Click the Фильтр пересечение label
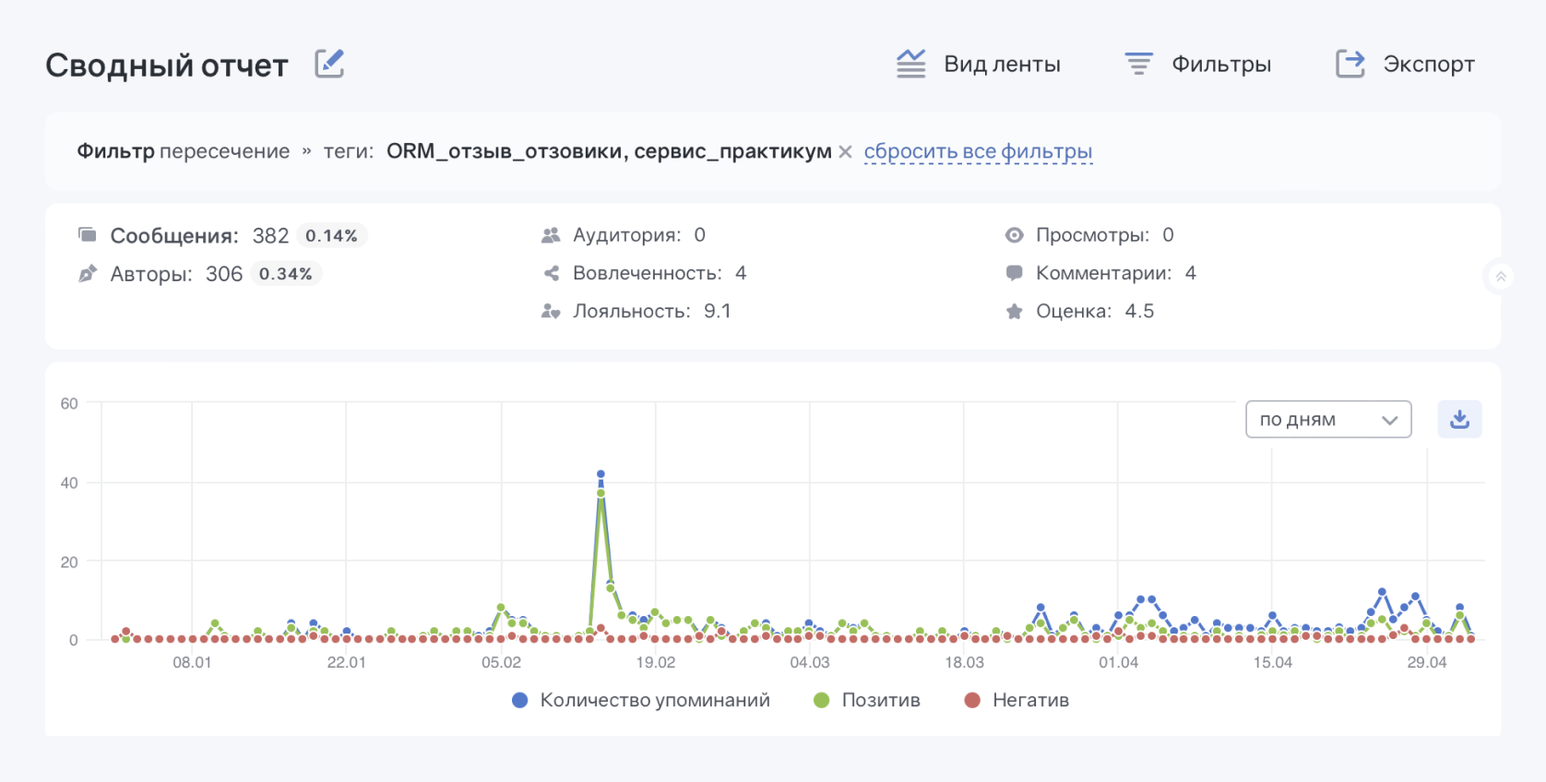The image size is (1546, 782). (183, 151)
